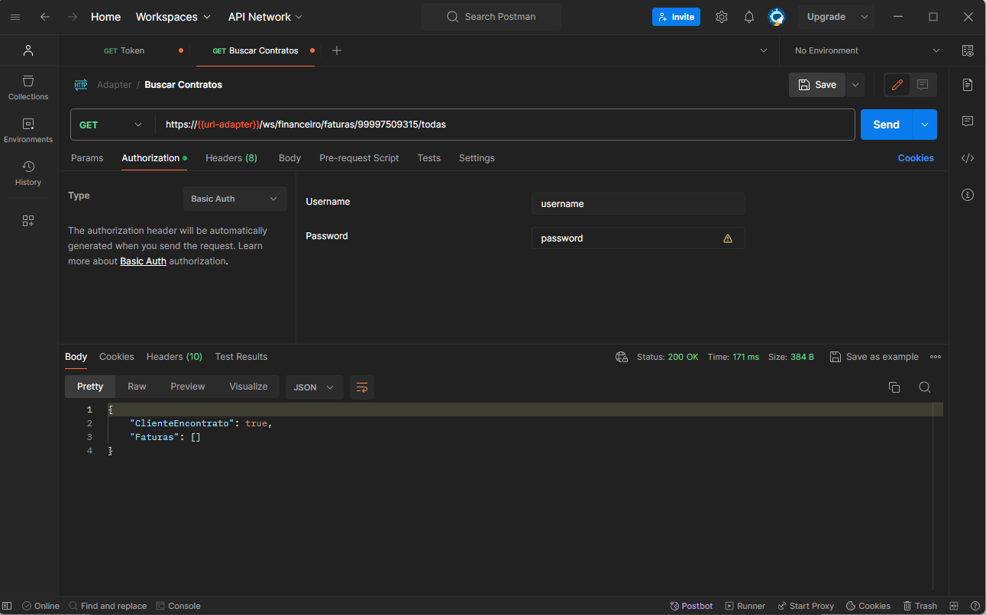Show response Headers (10) tab
This screenshot has width=986, height=615.
pyautogui.click(x=174, y=357)
